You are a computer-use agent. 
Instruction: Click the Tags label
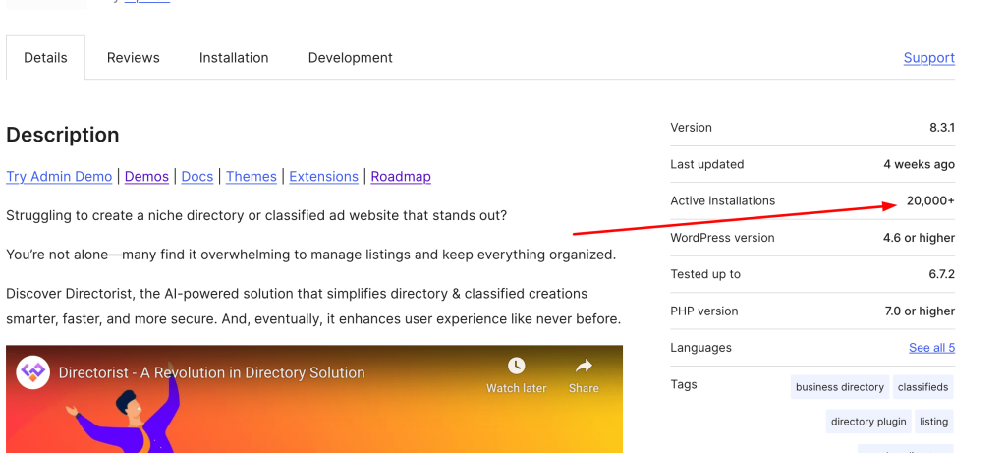click(x=684, y=384)
